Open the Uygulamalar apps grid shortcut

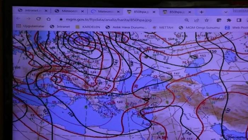30,26
